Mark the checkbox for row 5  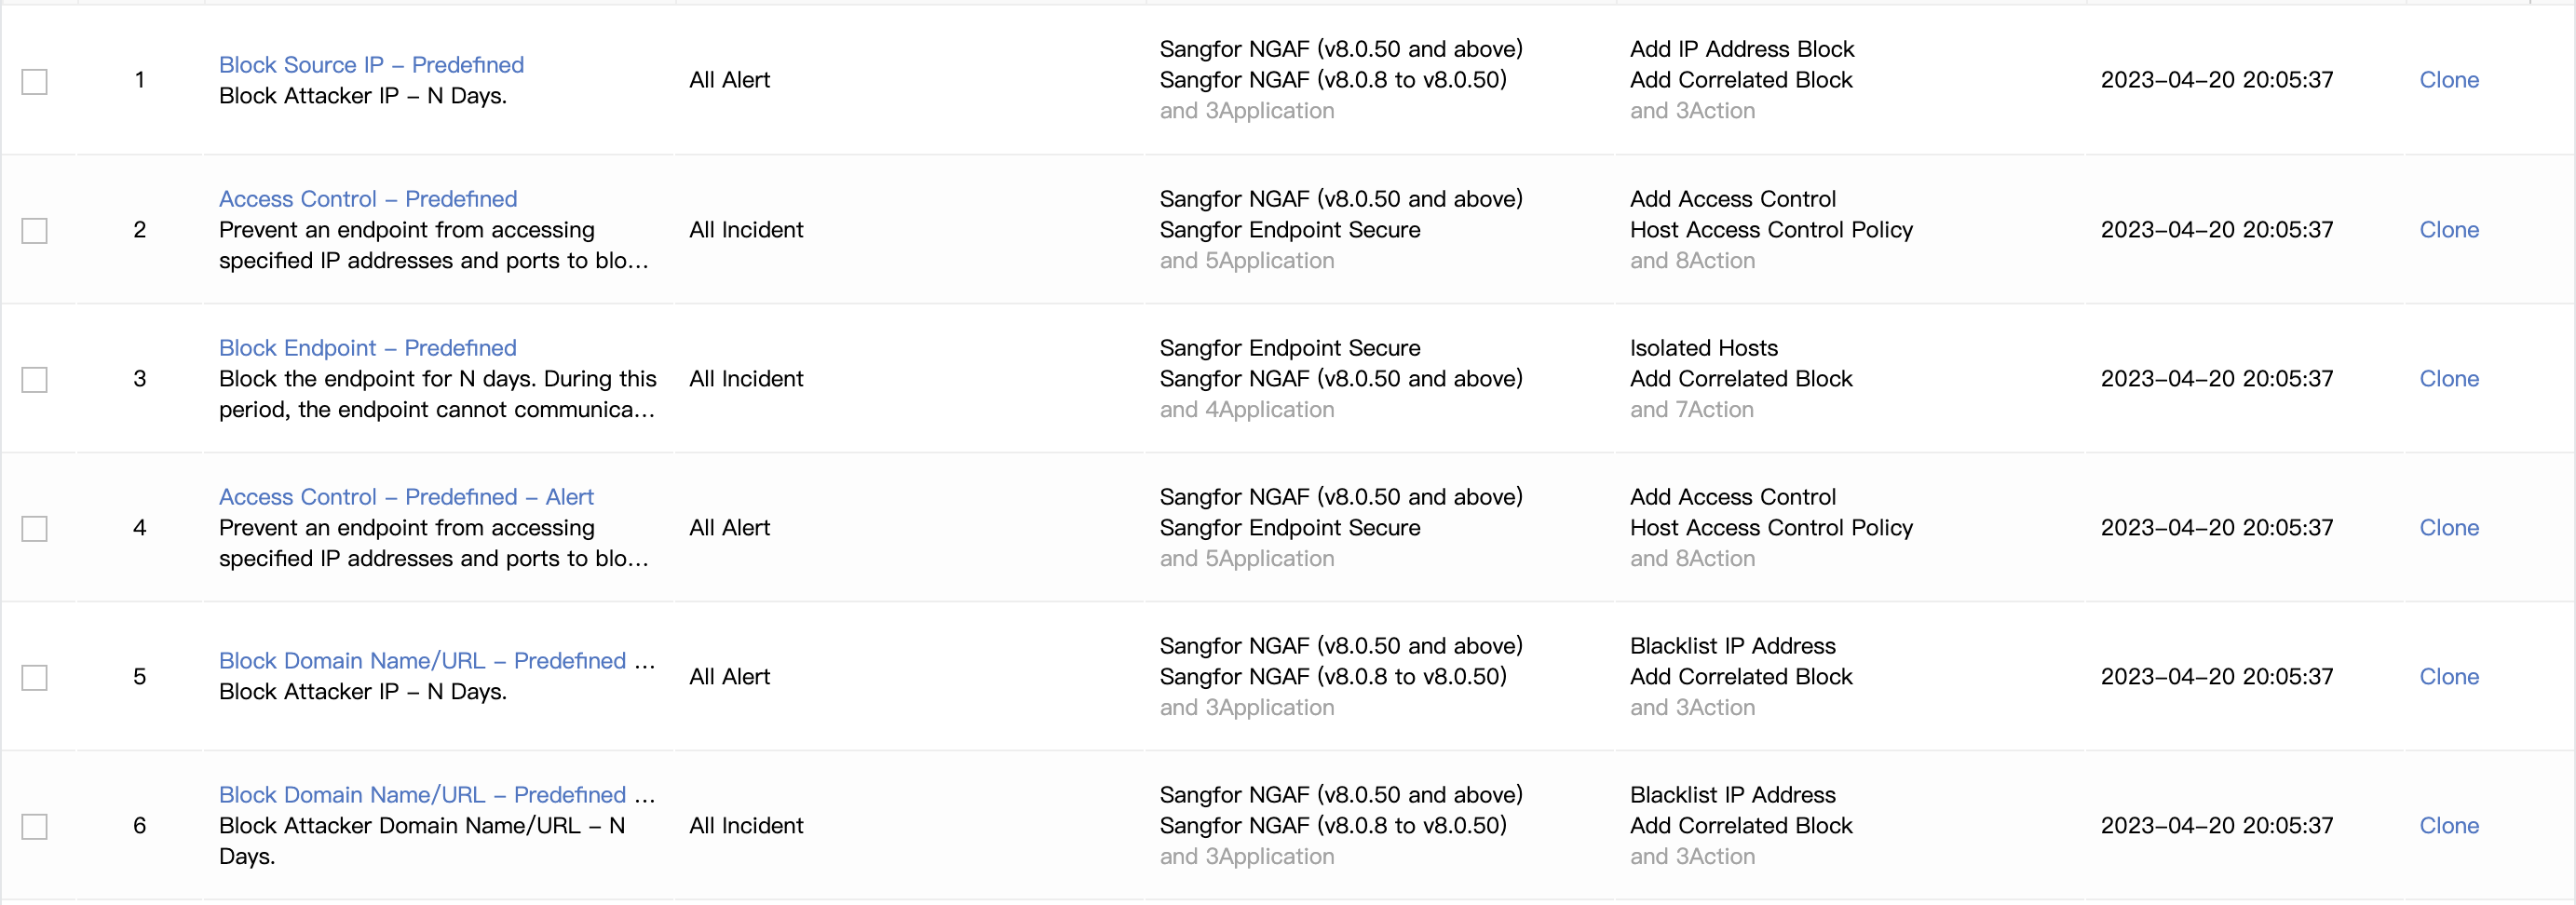(35, 677)
